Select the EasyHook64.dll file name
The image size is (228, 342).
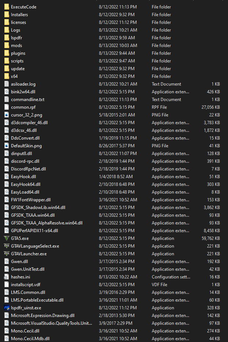26,184
